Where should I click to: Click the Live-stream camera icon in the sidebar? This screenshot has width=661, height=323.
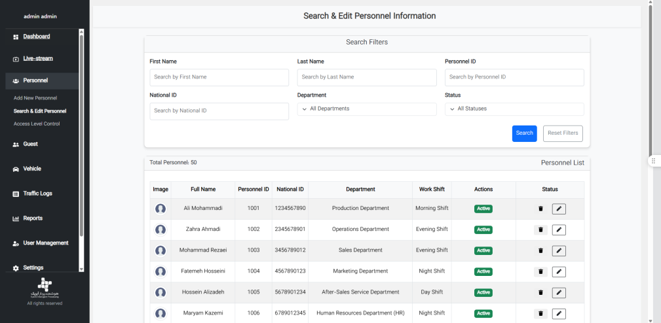tap(16, 59)
